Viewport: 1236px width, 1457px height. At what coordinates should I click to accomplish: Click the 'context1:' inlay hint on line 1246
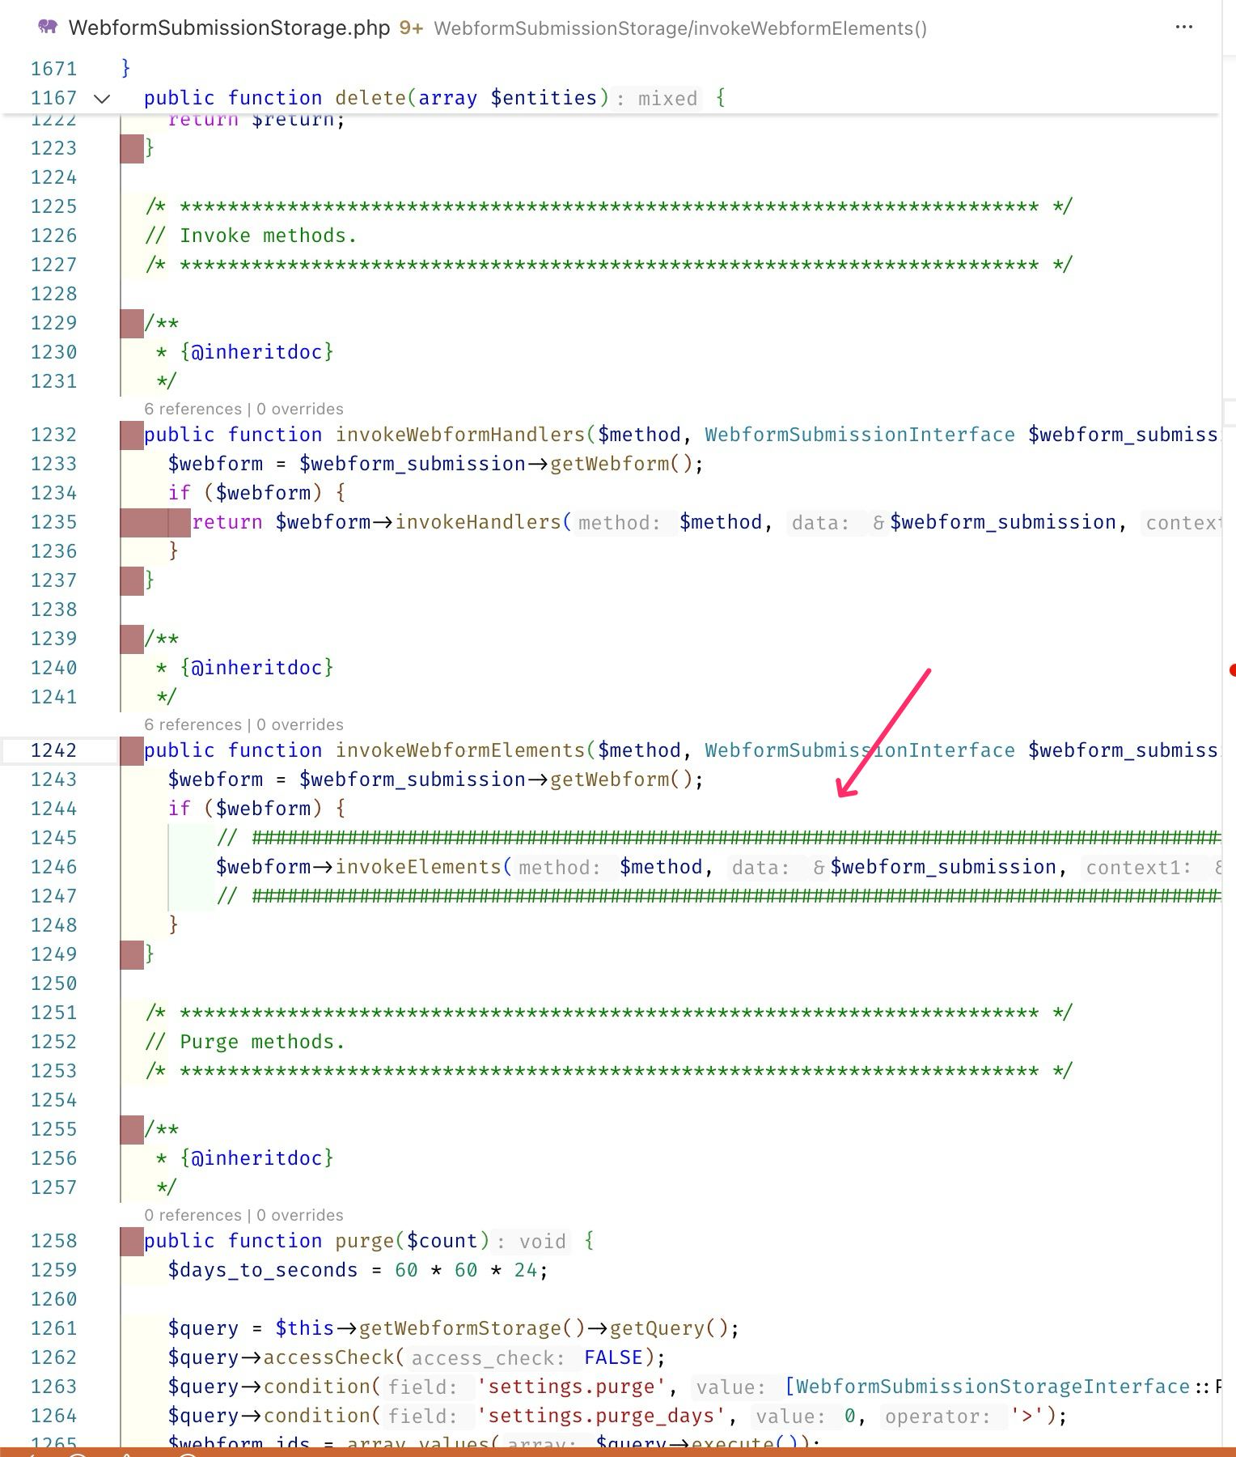[x=1137, y=869]
